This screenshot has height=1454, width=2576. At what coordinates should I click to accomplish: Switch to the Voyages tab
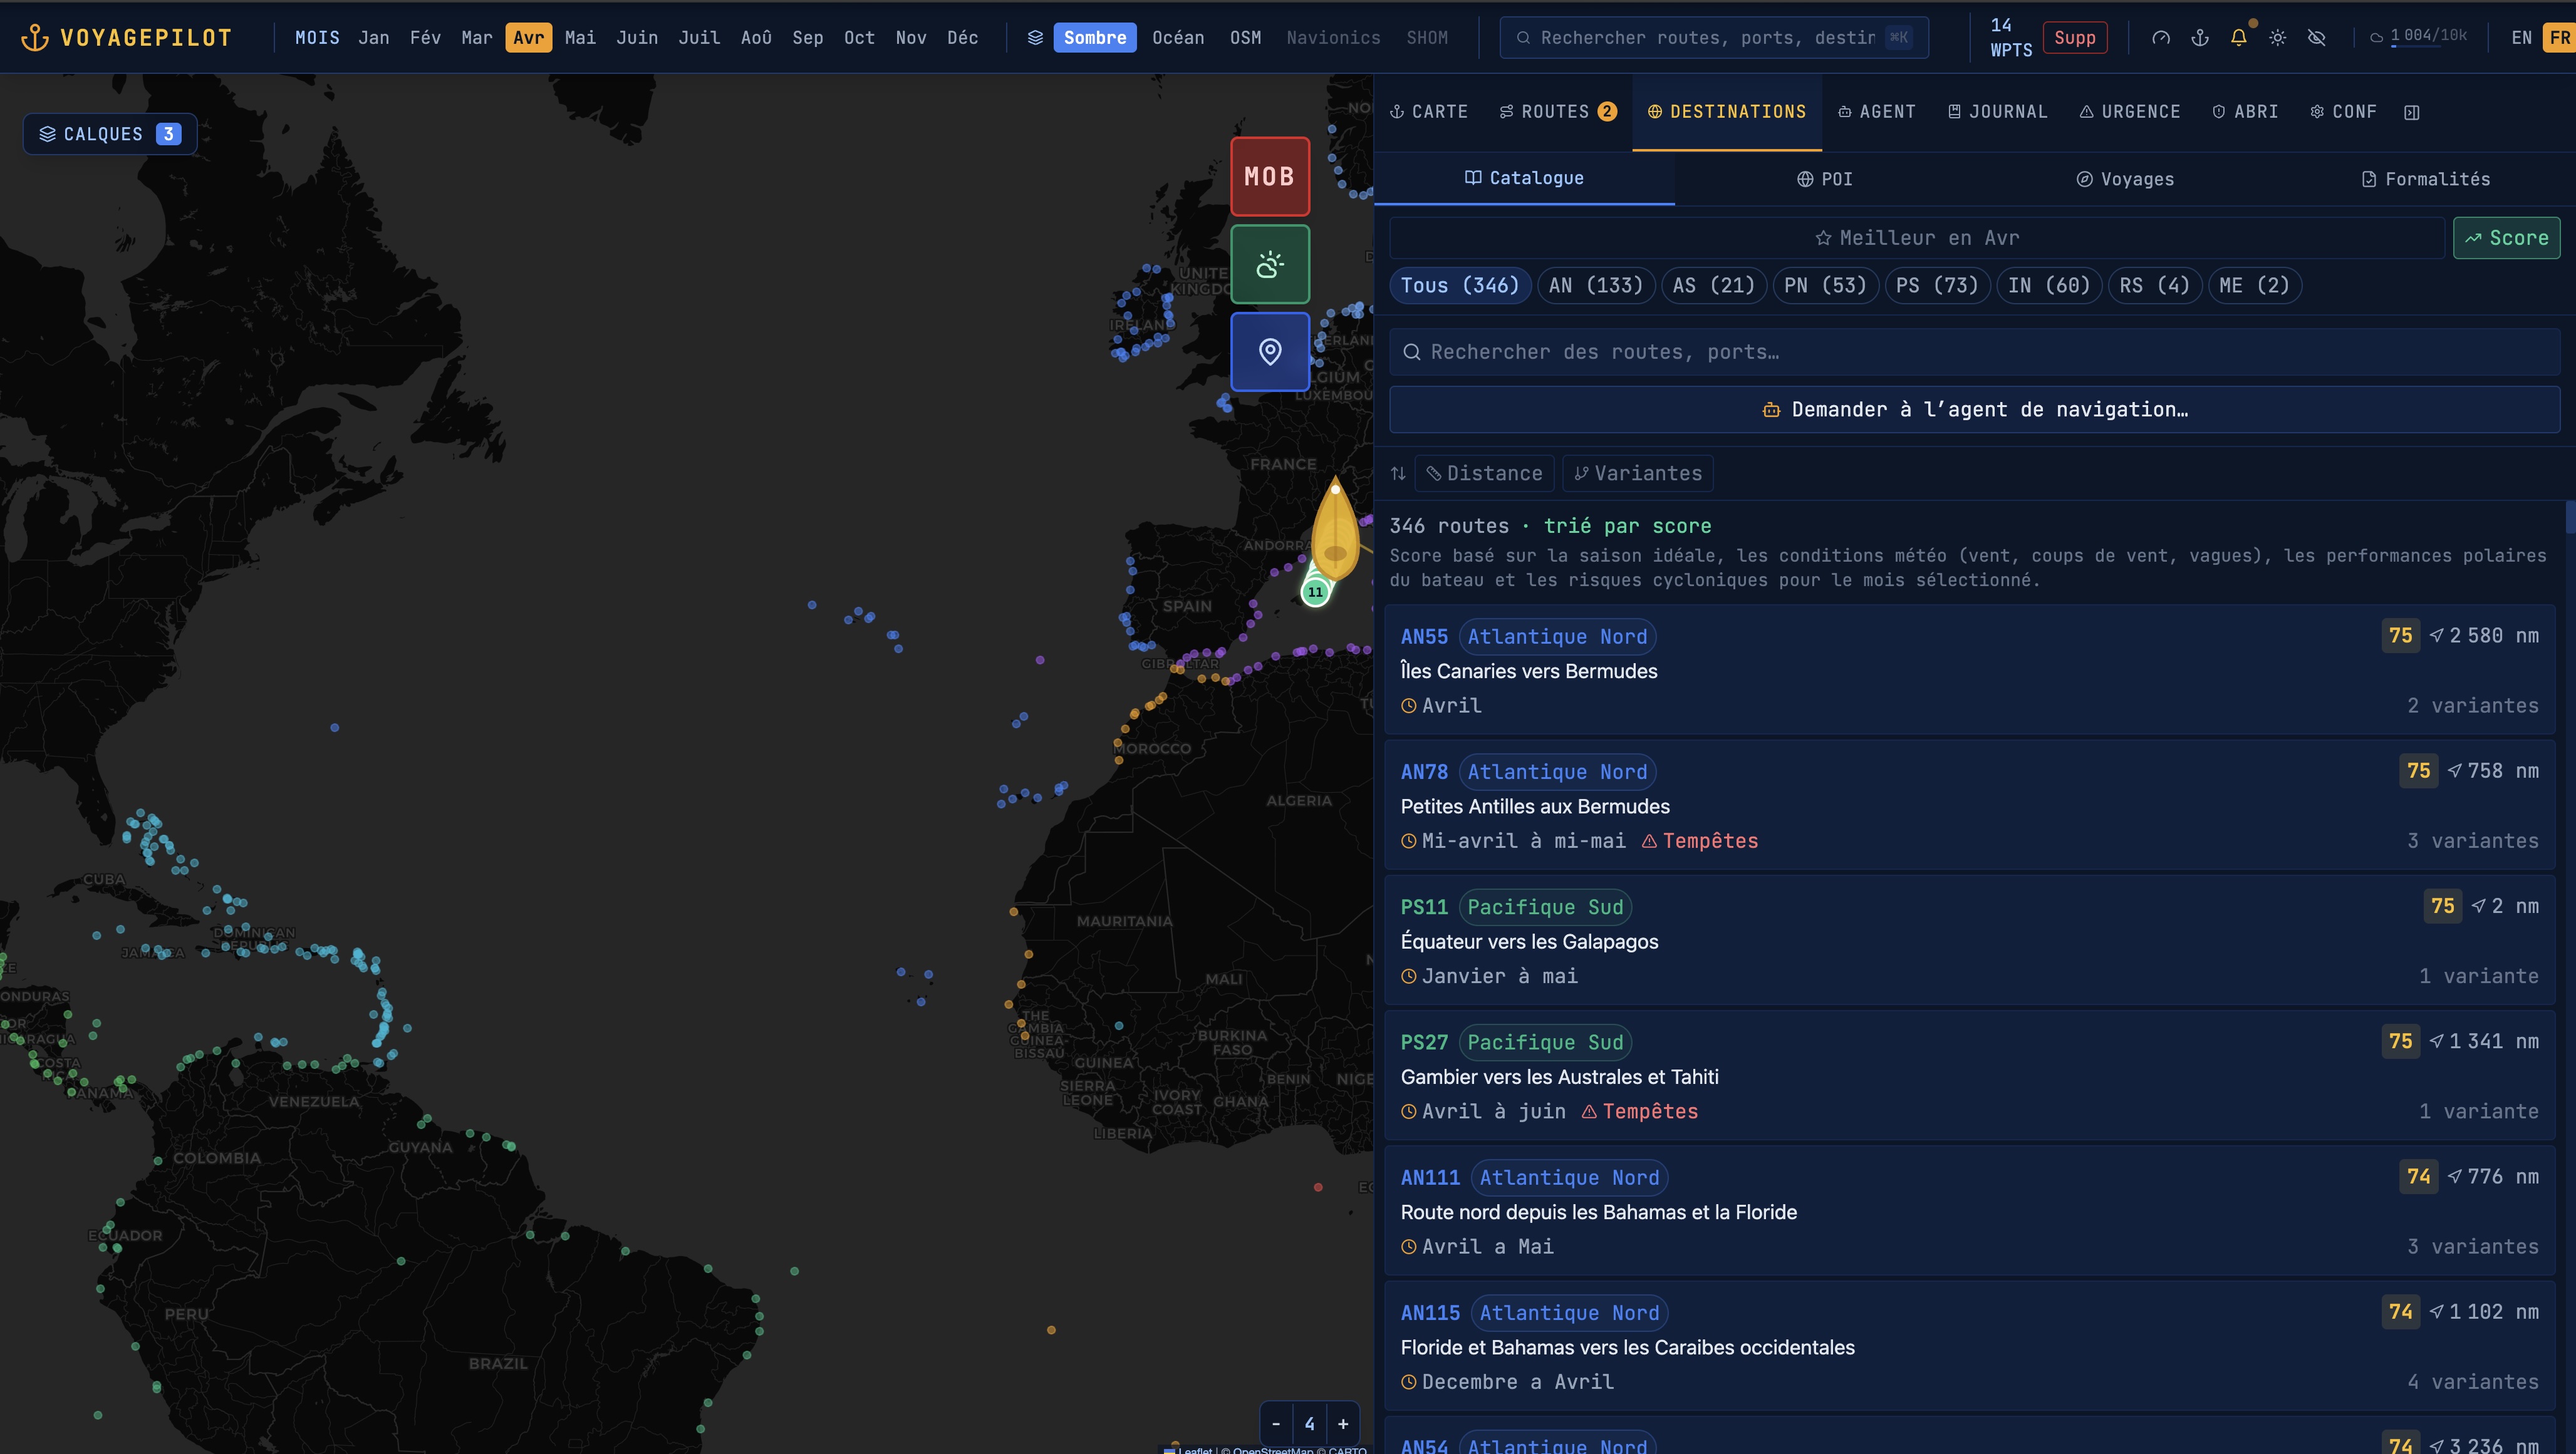tap(2125, 179)
